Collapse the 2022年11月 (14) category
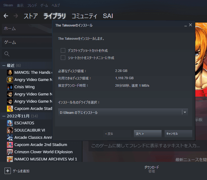 click(4, 116)
